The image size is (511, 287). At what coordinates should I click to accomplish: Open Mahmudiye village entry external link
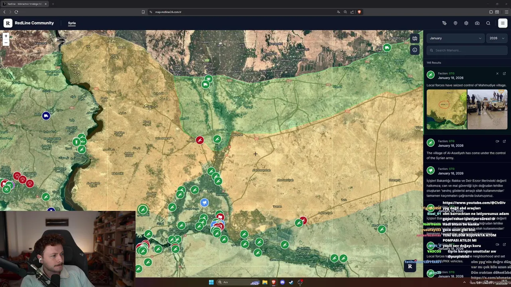point(504,73)
